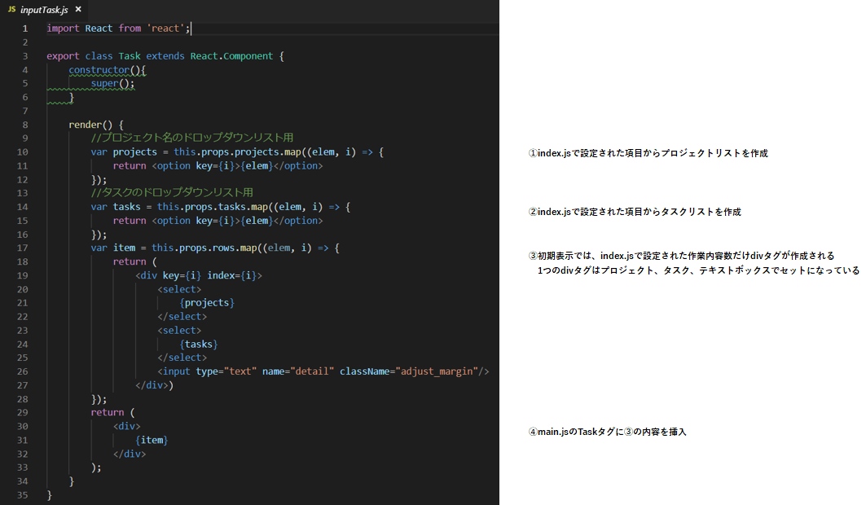Click the 'super();' call
Viewport: 866px width, 505px height.
112,84
